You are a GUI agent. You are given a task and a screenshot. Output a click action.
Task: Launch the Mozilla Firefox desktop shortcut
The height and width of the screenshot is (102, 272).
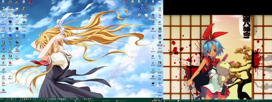tap(10, 2)
